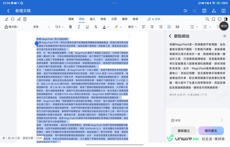The image size is (230, 147).
Task: Open the 宋体 font dropdown
Action: click(x=41, y=27)
